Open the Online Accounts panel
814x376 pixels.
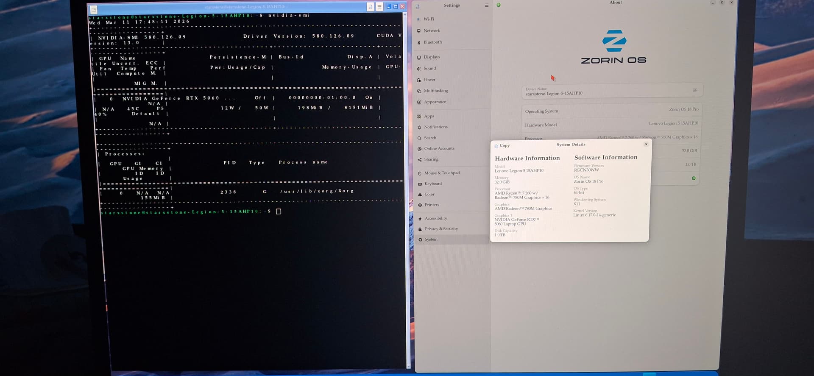click(x=452, y=148)
